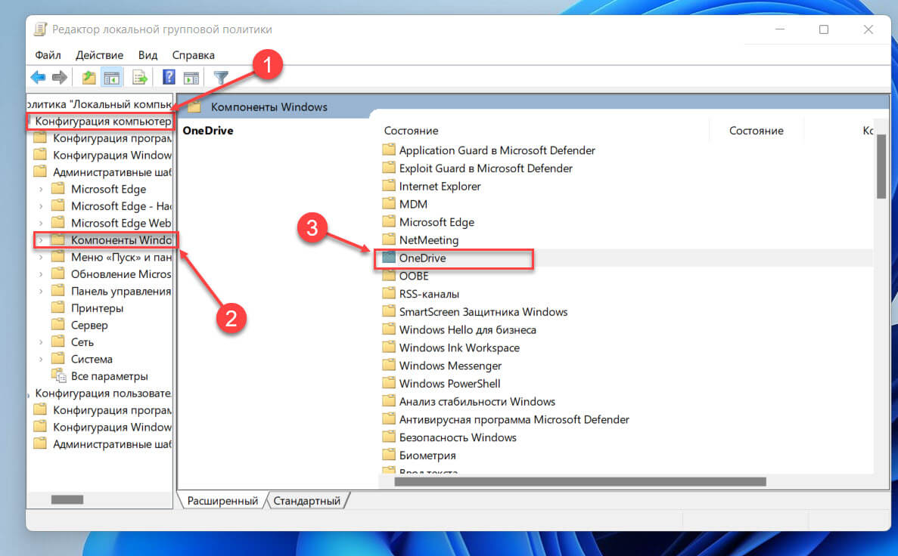Open the Файл menu

(x=48, y=55)
